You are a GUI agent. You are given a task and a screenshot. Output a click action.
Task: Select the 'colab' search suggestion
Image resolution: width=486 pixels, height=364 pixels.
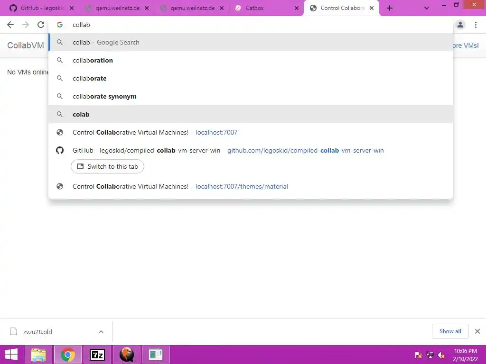coord(251,114)
